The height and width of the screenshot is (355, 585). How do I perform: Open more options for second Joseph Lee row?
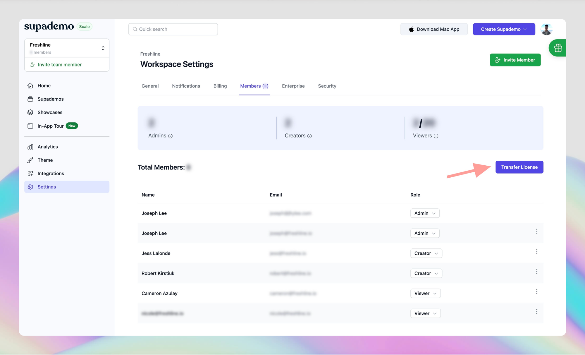click(537, 231)
